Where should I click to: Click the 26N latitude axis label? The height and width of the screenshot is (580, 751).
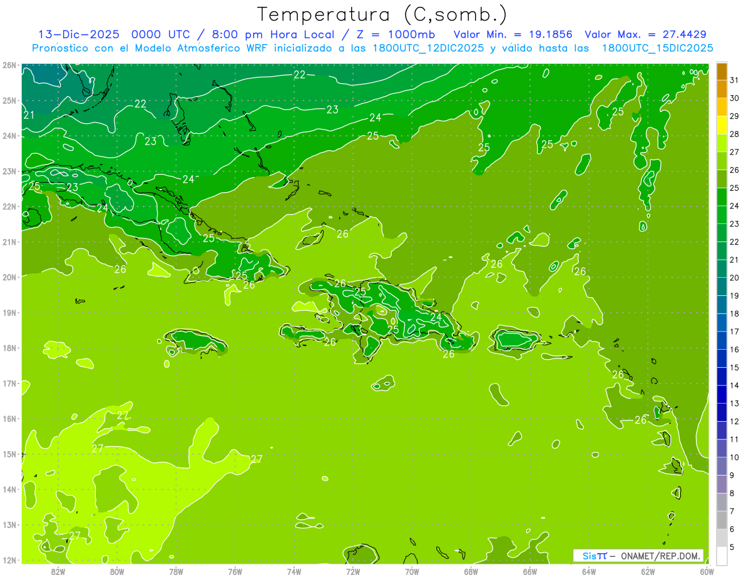click(9, 65)
